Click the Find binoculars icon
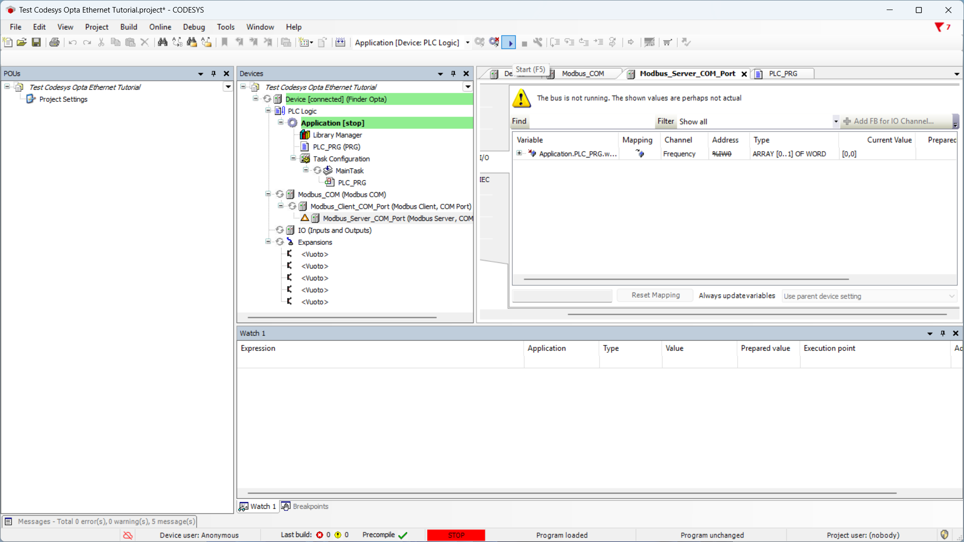The height and width of the screenshot is (542, 964). coord(162,43)
